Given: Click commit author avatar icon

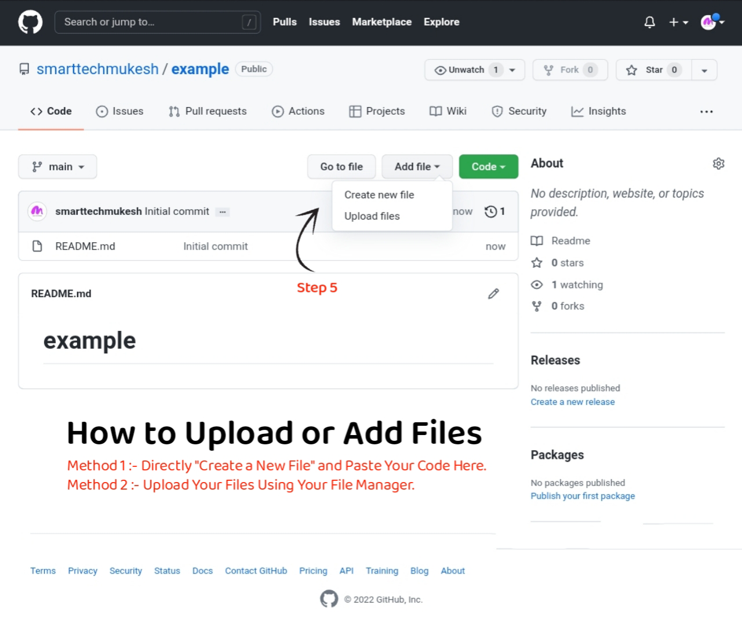Looking at the screenshot, I should click(37, 211).
